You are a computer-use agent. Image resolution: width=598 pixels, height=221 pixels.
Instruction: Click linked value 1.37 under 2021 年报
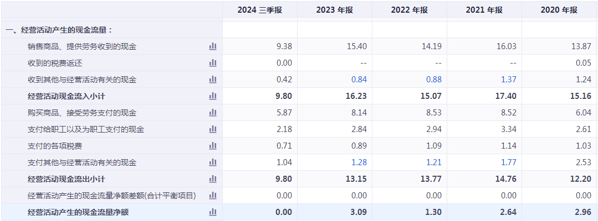(x=508, y=80)
